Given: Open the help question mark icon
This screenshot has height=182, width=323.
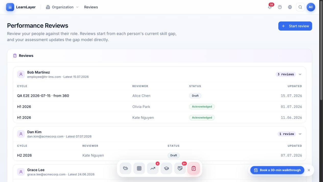Looking at the screenshot, I should click(x=280, y=7).
